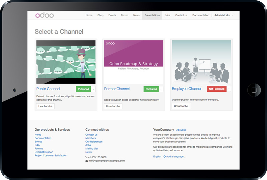Toggle Published status of Partner Channel
Screen dimensions: 267x180
(x=151, y=89)
